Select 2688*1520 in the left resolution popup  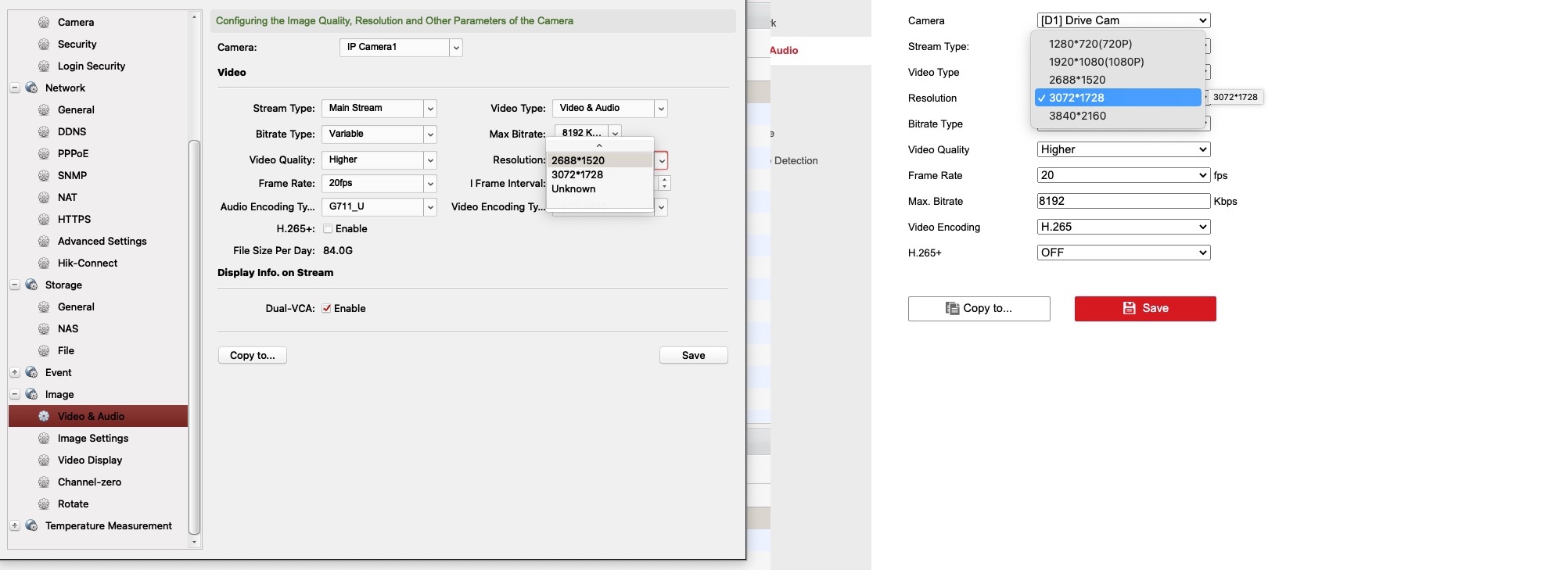click(x=578, y=160)
